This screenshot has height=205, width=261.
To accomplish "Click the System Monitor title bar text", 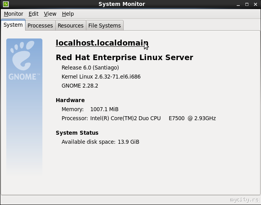I will (122, 4).
